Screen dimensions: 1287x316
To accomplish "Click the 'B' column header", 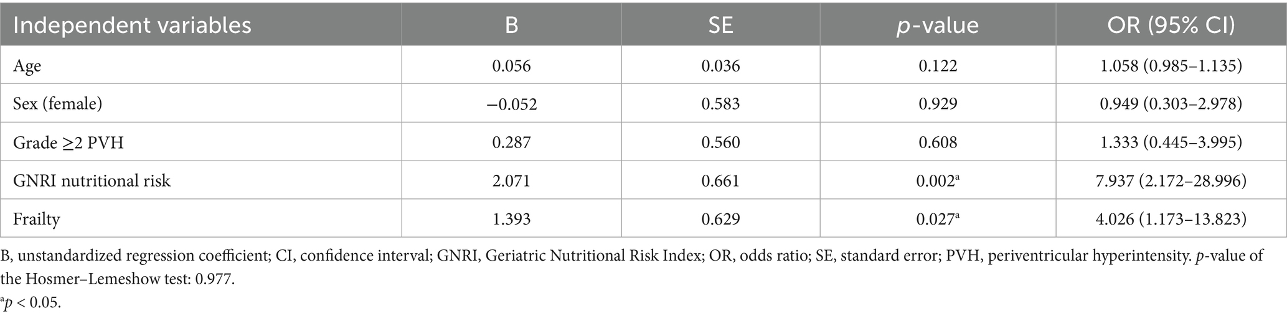I will [x=511, y=26].
